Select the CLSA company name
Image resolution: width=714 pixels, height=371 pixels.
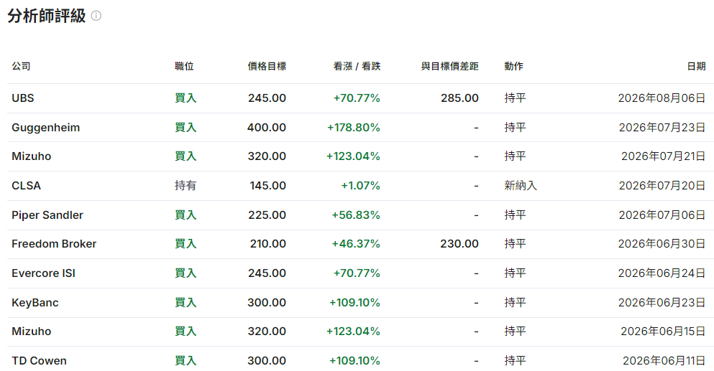[x=27, y=185]
